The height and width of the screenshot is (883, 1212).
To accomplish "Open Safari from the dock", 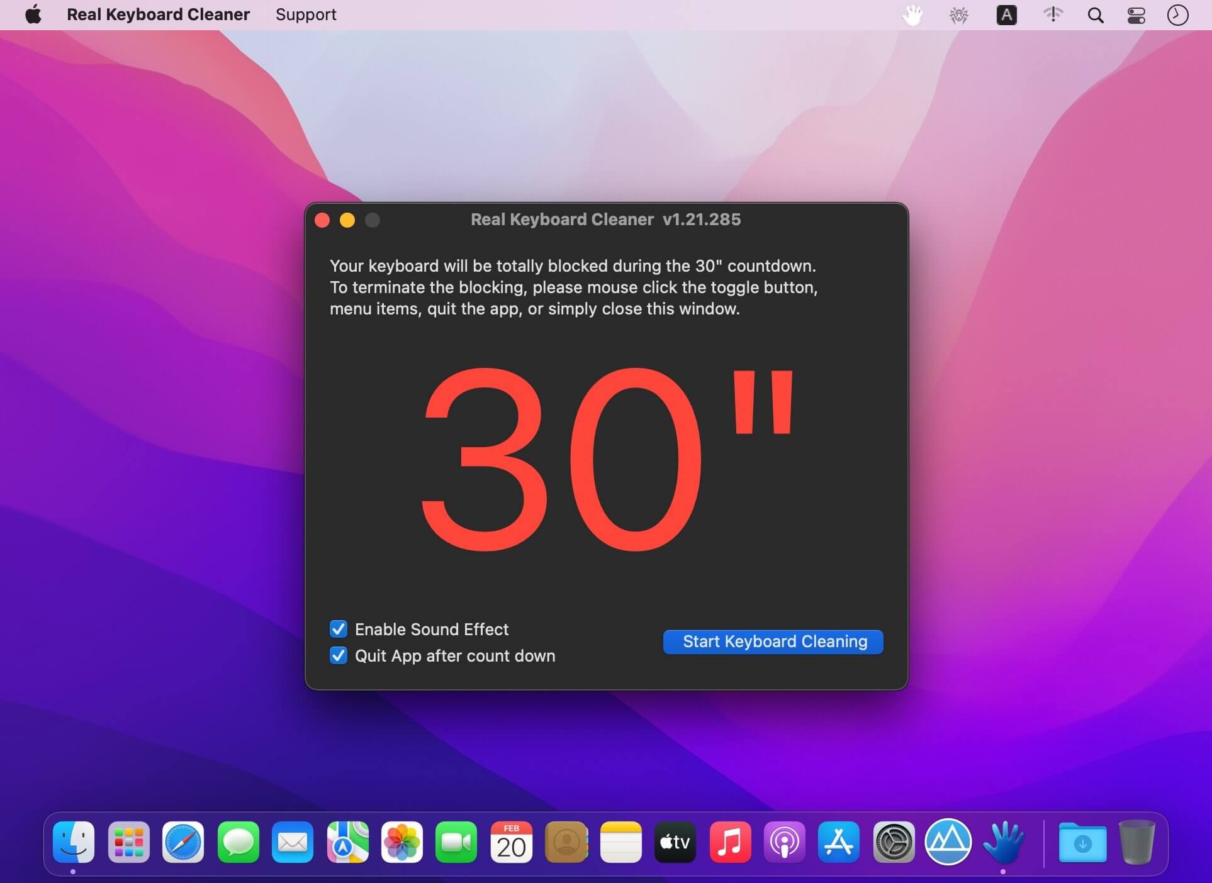I will pyautogui.click(x=183, y=842).
